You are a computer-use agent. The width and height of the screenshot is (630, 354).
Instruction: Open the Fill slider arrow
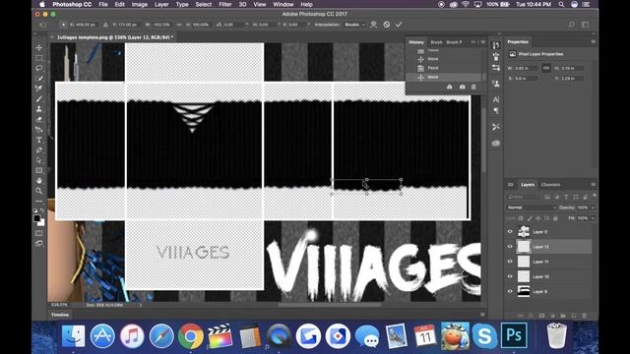coord(593,218)
